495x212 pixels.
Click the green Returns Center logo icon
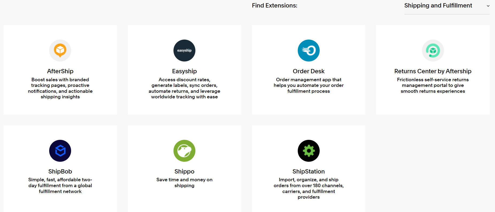click(x=433, y=51)
